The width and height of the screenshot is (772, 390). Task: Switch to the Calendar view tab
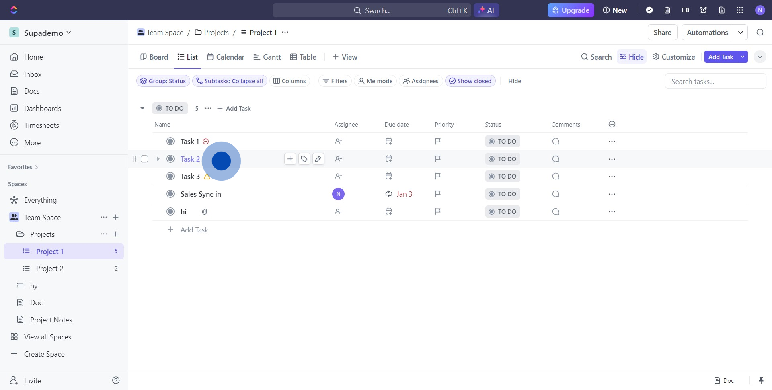(226, 57)
